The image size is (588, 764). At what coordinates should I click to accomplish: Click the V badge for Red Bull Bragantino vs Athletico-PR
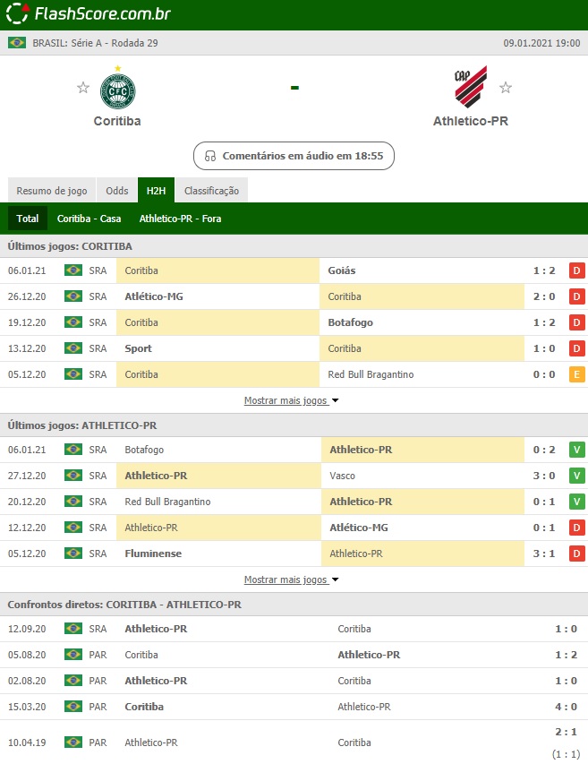coord(576,502)
